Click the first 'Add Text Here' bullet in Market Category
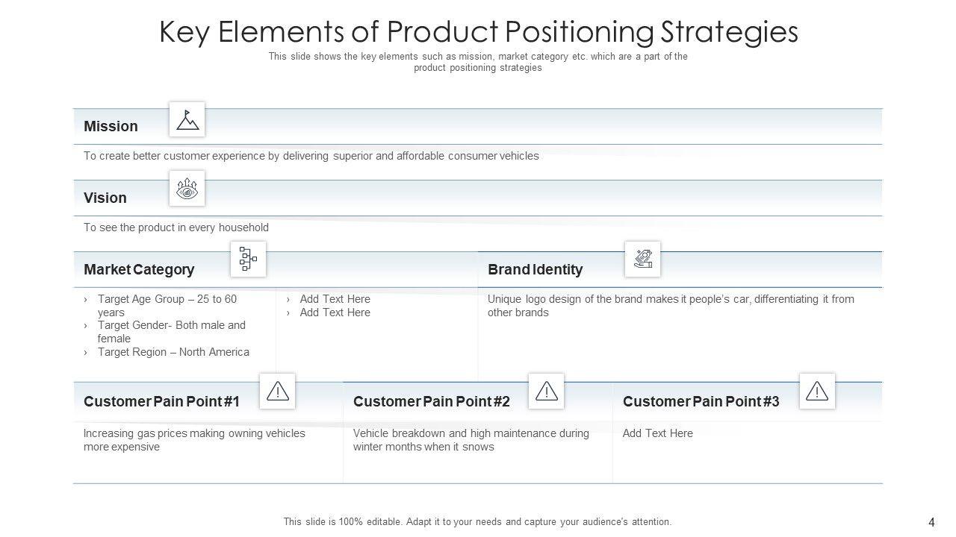 [335, 299]
